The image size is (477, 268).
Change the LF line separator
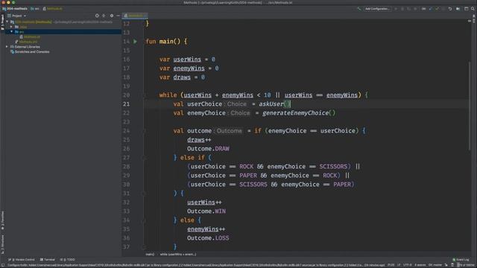tap(399, 265)
